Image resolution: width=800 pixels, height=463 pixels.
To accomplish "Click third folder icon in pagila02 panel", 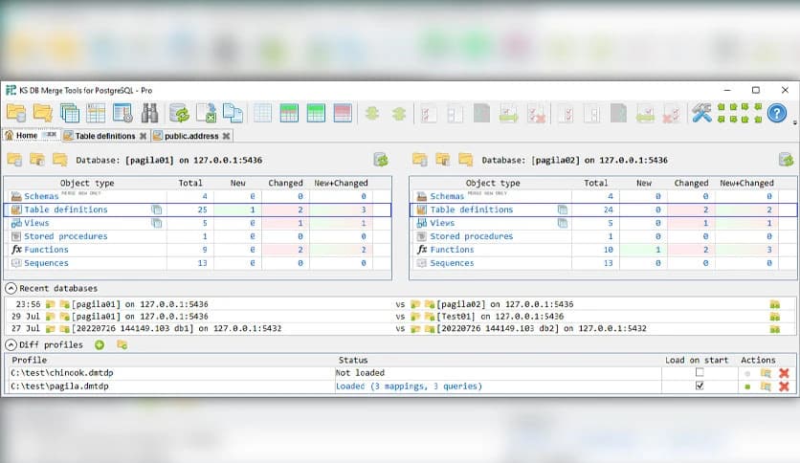I will (x=465, y=160).
